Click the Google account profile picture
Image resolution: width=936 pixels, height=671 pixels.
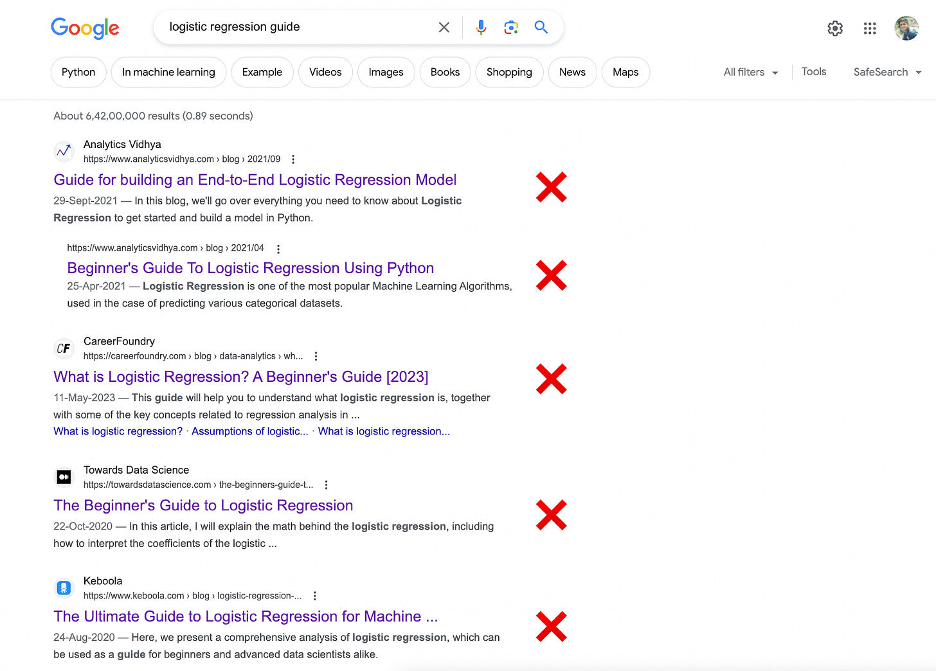(906, 28)
